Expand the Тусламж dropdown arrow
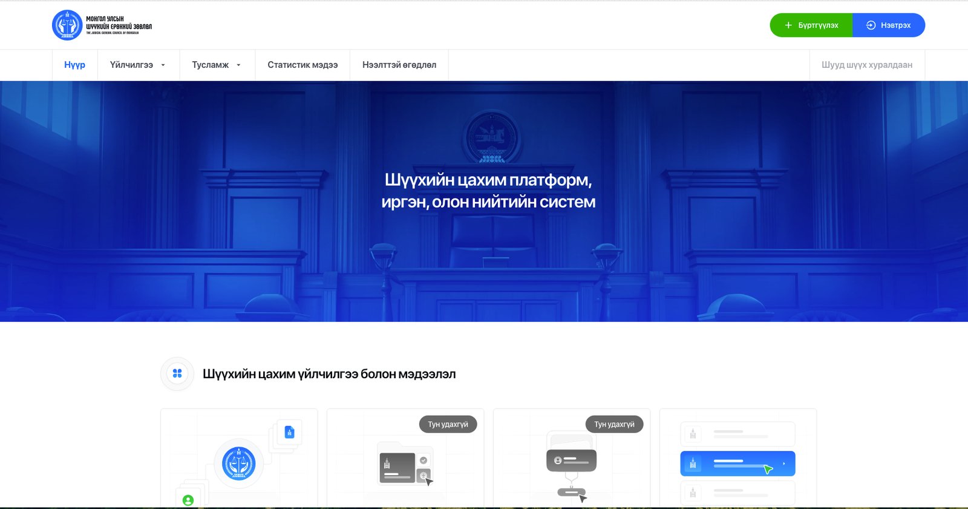This screenshot has height=509, width=968. [238, 65]
